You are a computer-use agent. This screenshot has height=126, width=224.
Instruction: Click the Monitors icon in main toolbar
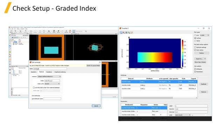click(x=58, y=31)
